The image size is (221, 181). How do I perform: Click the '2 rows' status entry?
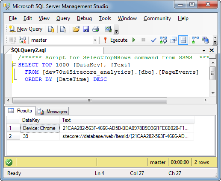click(202, 162)
